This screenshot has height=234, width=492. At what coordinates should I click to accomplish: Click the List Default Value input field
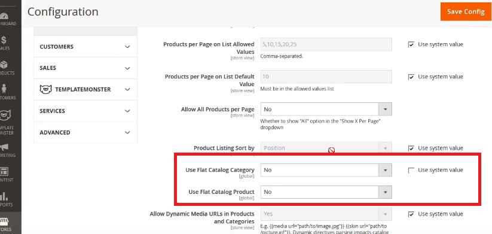(326, 77)
